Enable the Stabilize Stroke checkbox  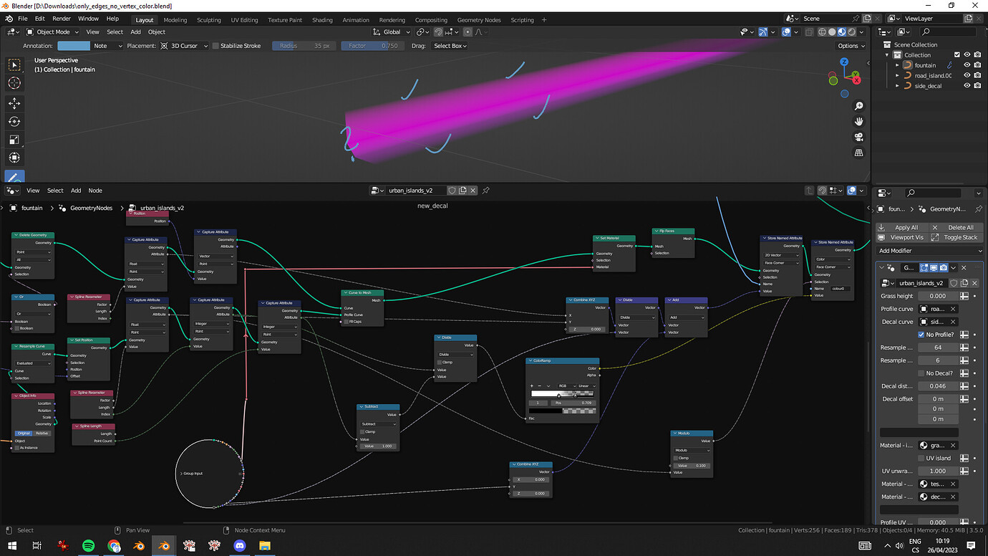pos(215,46)
